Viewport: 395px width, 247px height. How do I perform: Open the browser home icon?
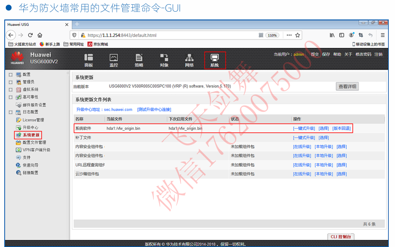[x=40, y=35]
